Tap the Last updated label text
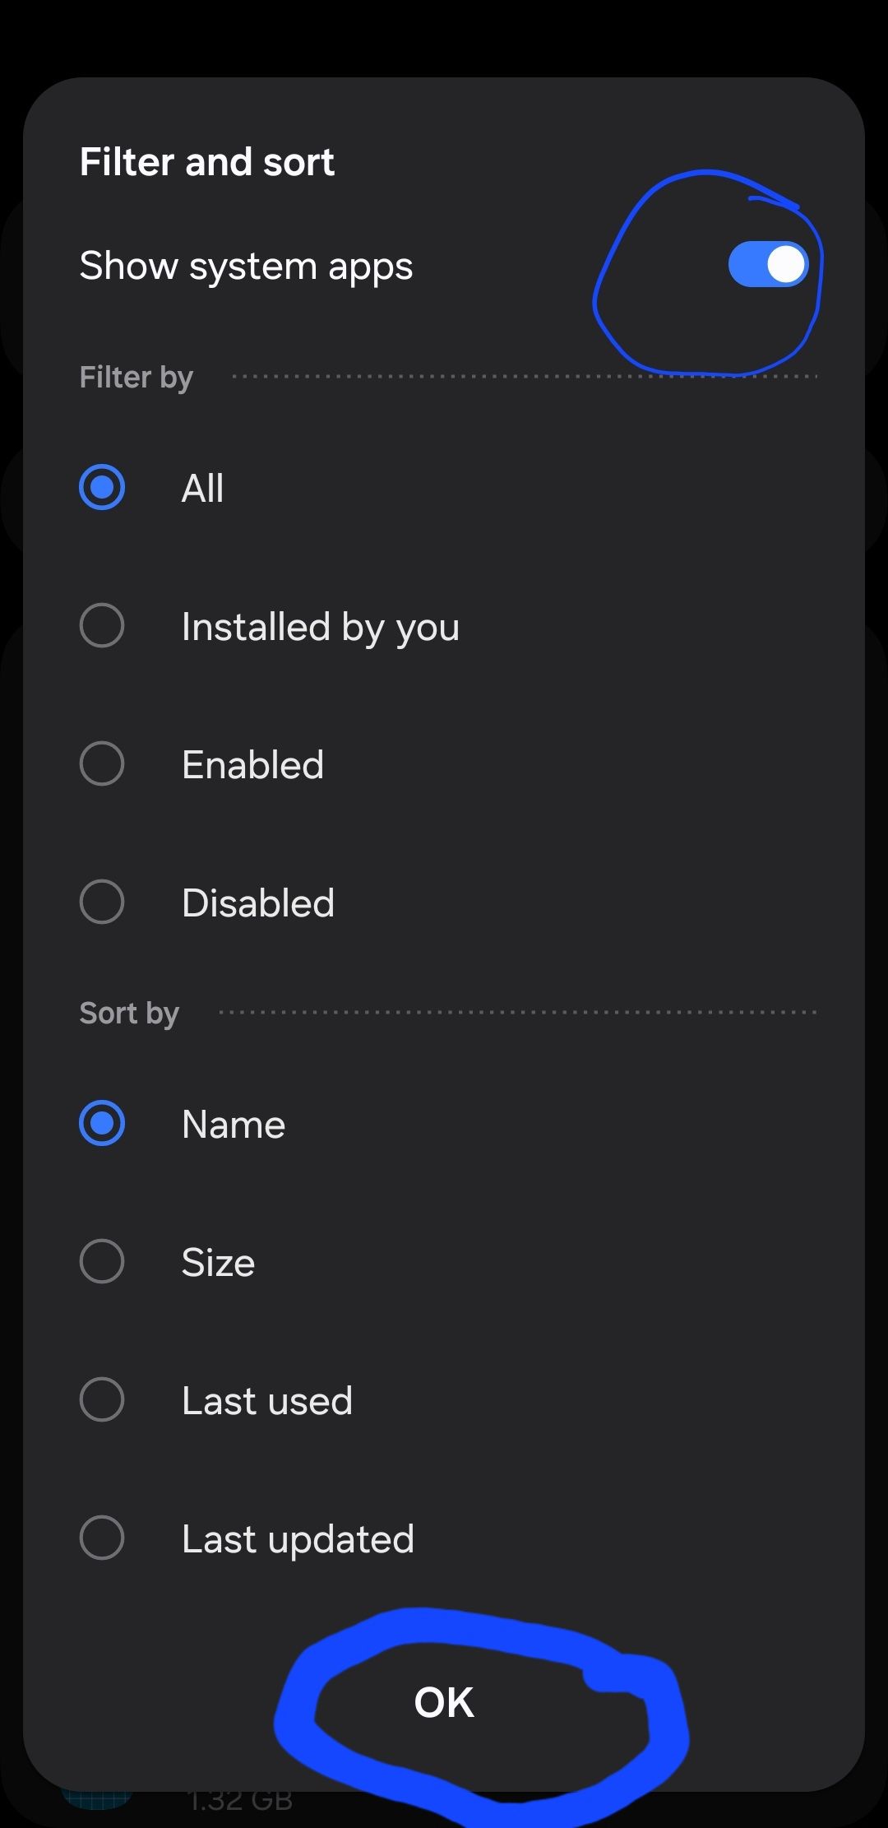Image resolution: width=888 pixels, height=1828 pixels. pyautogui.click(x=298, y=1539)
